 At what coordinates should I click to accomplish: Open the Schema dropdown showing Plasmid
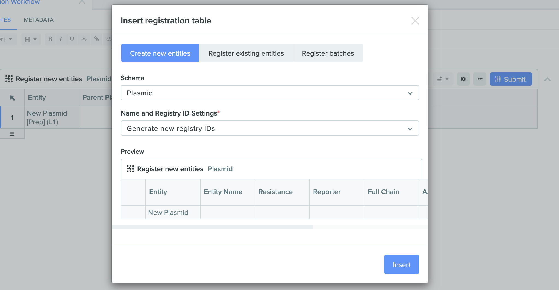point(270,93)
